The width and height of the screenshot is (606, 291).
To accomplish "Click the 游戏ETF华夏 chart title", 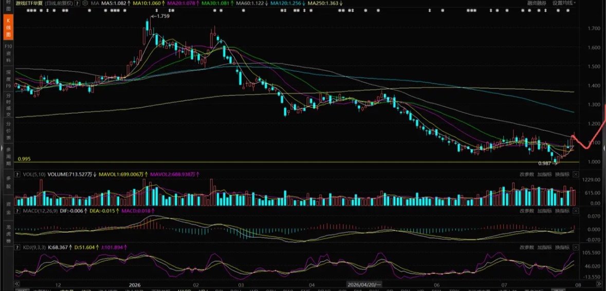I will pyautogui.click(x=29, y=3).
